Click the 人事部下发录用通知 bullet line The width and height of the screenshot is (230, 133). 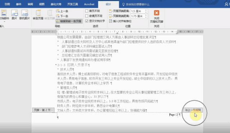point(85,60)
